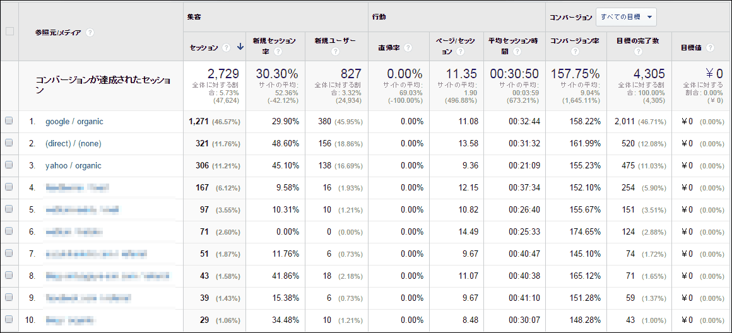Toggle the select-all checkbox in header
This screenshot has width=732, height=333.
9,32
